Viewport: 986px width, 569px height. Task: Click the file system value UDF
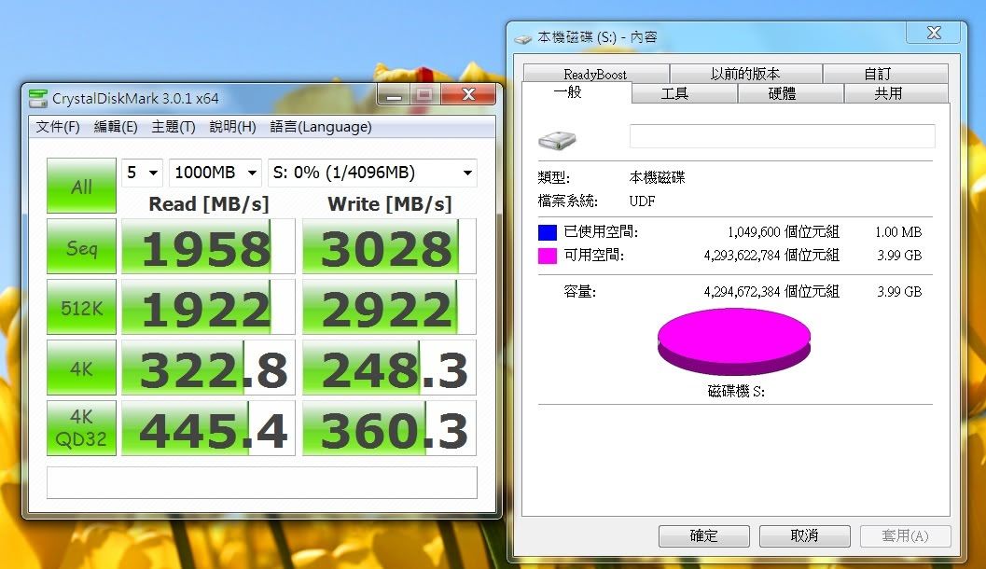point(642,201)
